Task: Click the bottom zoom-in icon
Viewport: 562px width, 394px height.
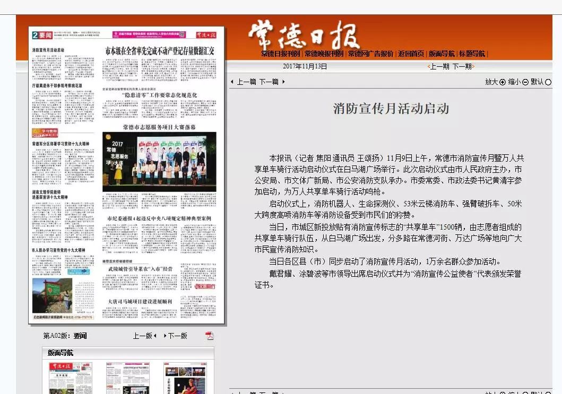Action: (503, 392)
